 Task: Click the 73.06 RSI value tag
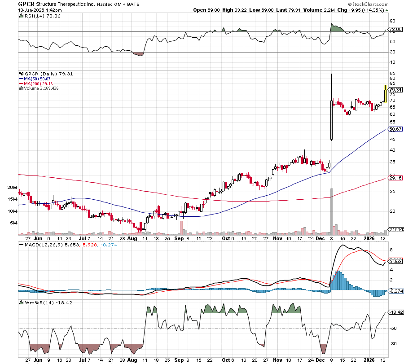click(x=395, y=30)
